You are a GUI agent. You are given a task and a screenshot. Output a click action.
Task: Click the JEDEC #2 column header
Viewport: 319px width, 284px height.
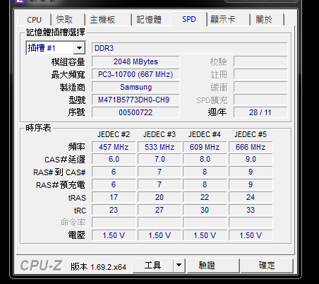click(x=114, y=134)
